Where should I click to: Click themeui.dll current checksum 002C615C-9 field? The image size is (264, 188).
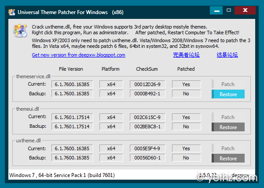click(x=147, y=117)
